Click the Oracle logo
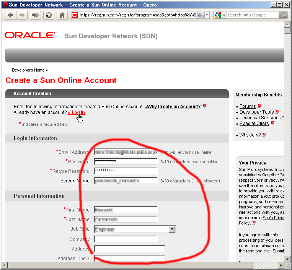The width and height of the screenshot is (292, 270). 30,35
